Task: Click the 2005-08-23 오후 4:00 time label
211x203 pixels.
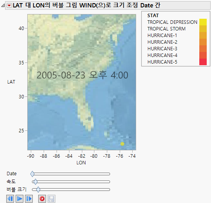Action: [x=82, y=75]
